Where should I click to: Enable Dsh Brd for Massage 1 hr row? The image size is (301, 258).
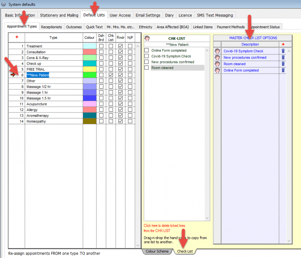click(101, 93)
